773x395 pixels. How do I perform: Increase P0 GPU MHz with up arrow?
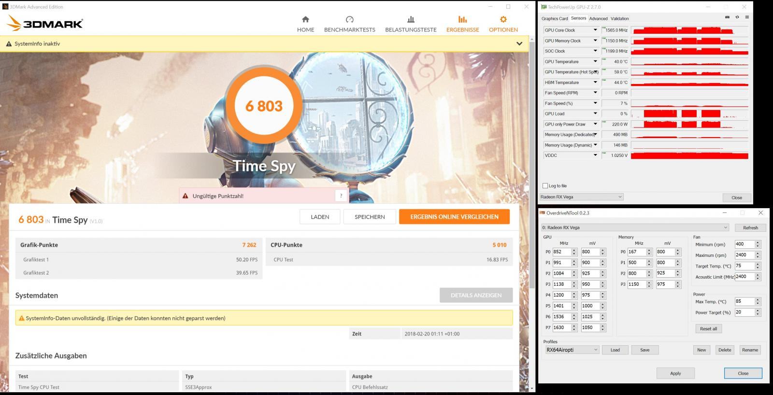(574, 250)
